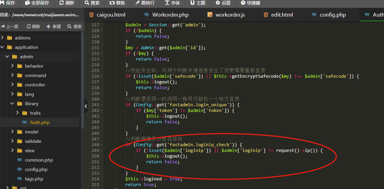
Task: Open the Font (字体) settings
Action: (x=173, y=3)
